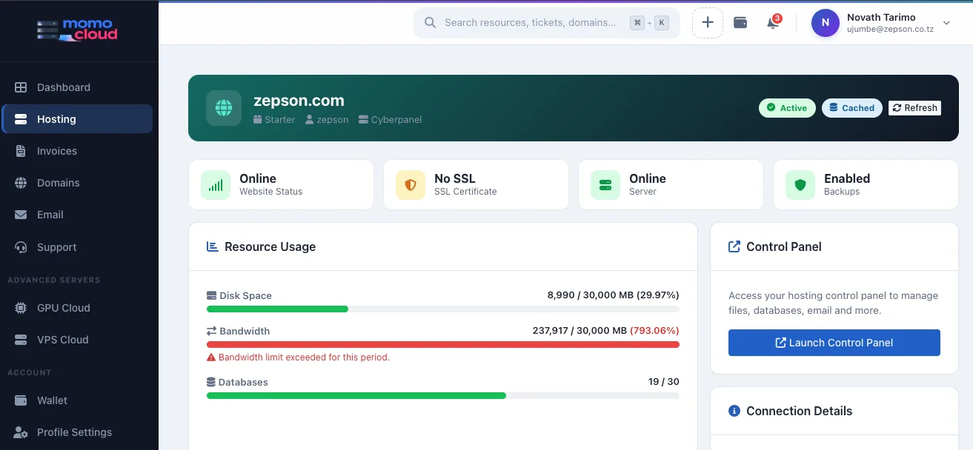
Task: Click the zepson.com globe icon
Action: pyautogui.click(x=224, y=108)
